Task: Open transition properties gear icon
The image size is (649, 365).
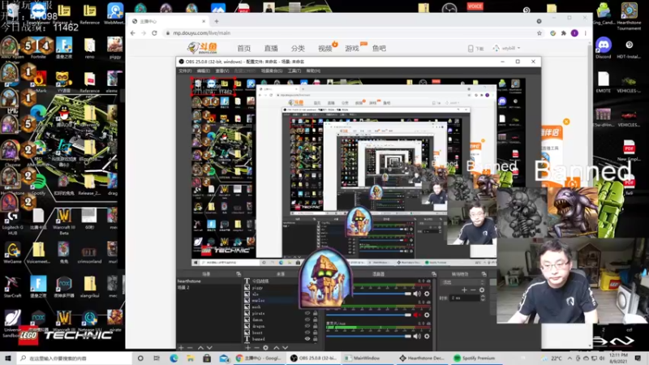Action: [x=482, y=290]
